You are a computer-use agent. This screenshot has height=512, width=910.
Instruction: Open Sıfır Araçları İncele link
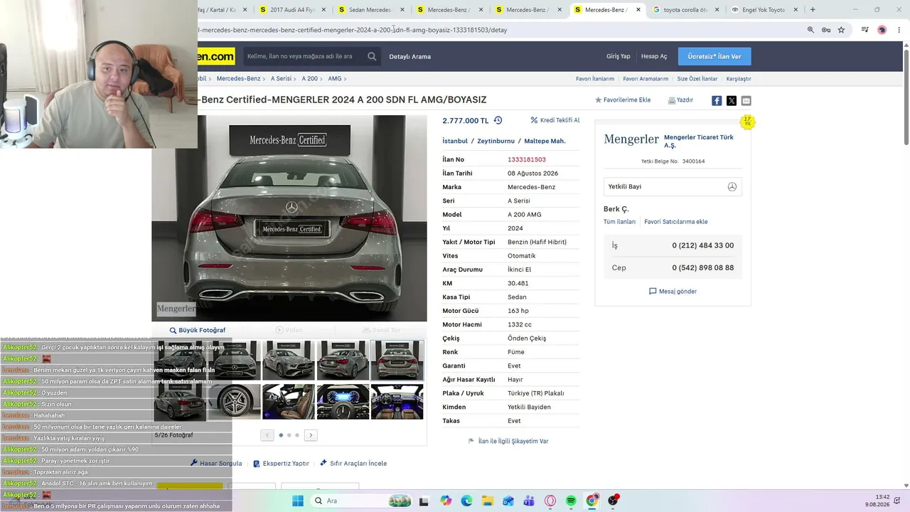tap(353, 464)
